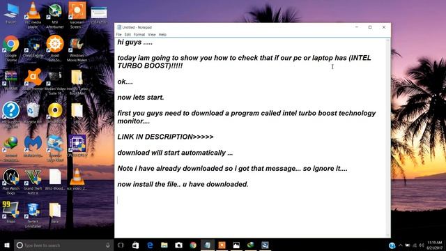Open HP Support tray icon

(x=392, y=245)
